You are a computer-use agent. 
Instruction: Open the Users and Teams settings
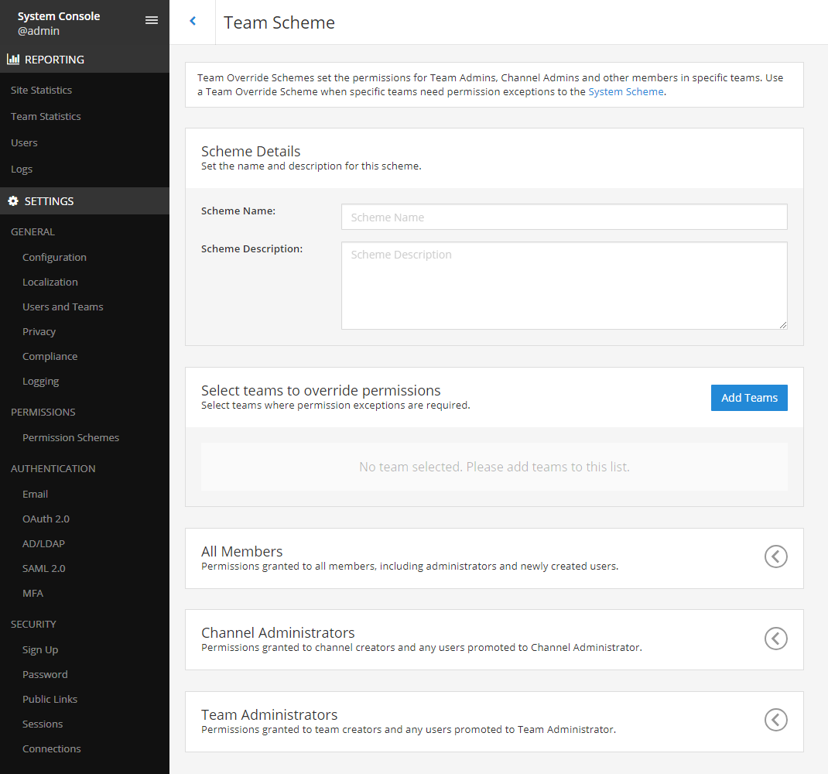[x=63, y=307]
